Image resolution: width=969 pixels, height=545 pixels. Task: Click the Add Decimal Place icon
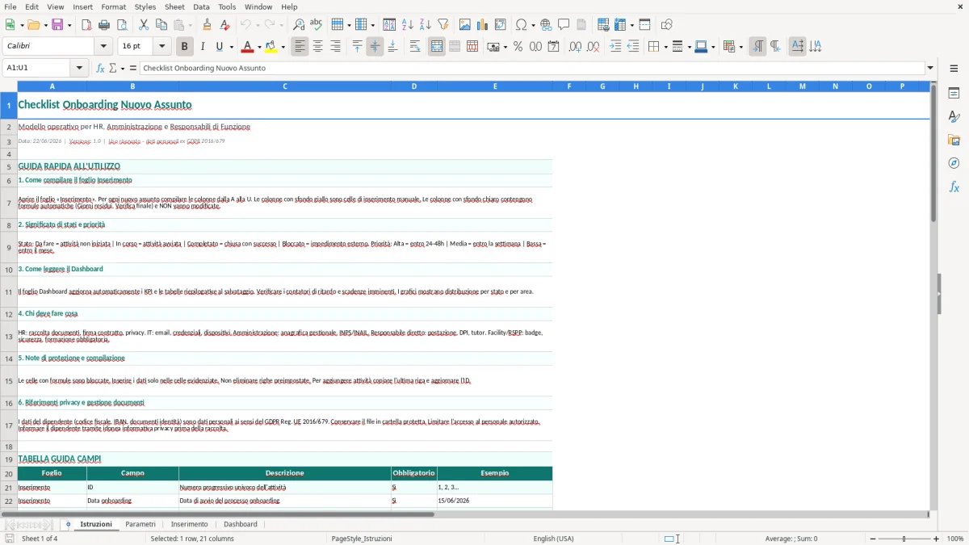pos(575,47)
